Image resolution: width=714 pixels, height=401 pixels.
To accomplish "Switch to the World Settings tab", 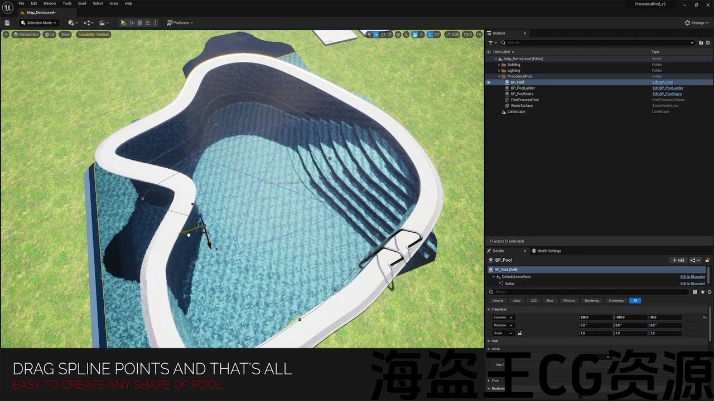I will [549, 251].
